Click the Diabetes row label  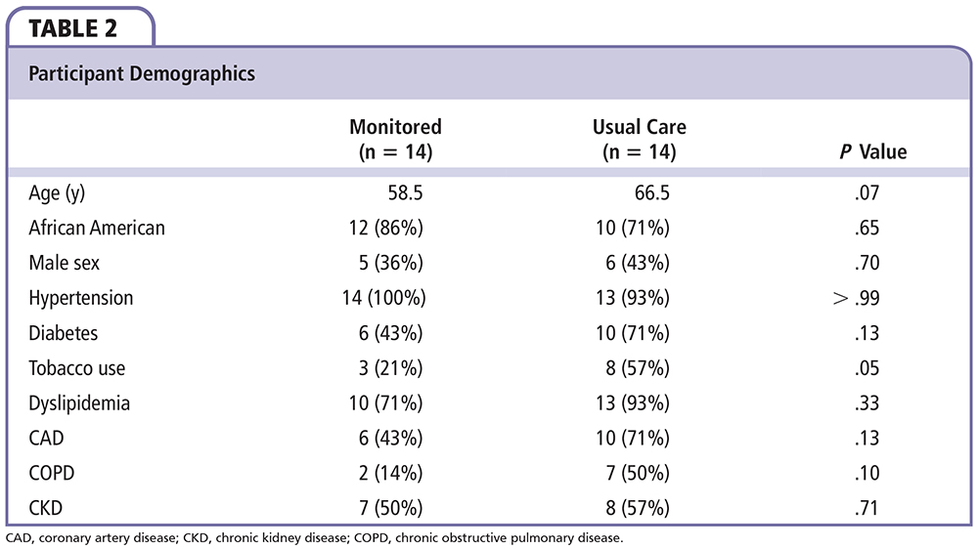pyautogui.click(x=64, y=333)
